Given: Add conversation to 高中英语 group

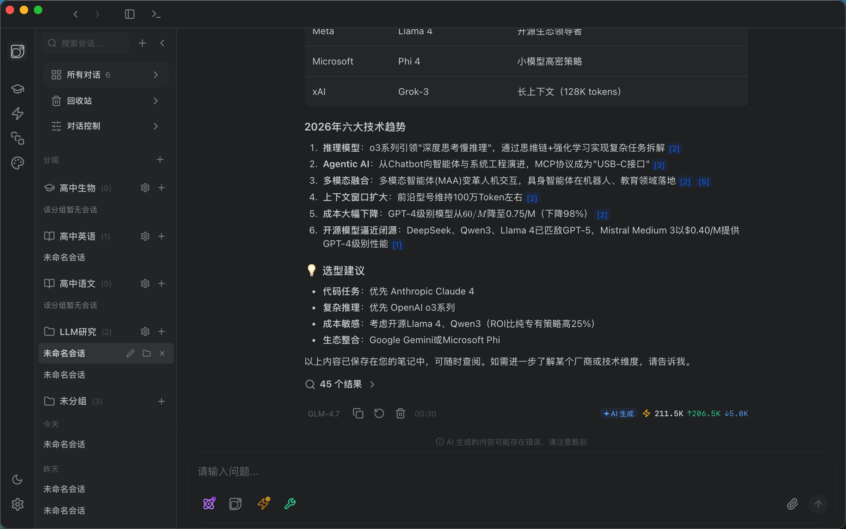Looking at the screenshot, I should click(161, 236).
